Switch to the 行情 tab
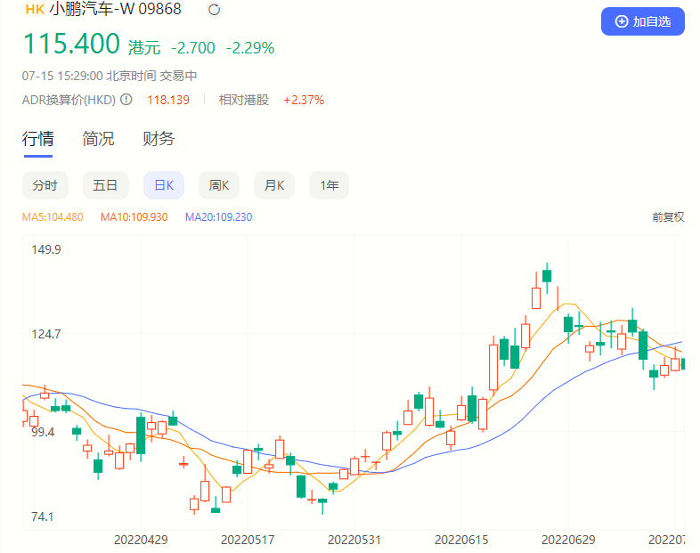 point(38,139)
